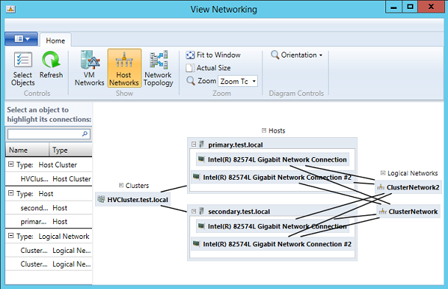Click HVCluster.test.local cluster icon
Screen dimensions: 448x289
(x=101, y=199)
